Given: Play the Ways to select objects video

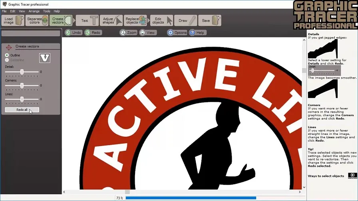Looking at the screenshot, I should 352,176.
